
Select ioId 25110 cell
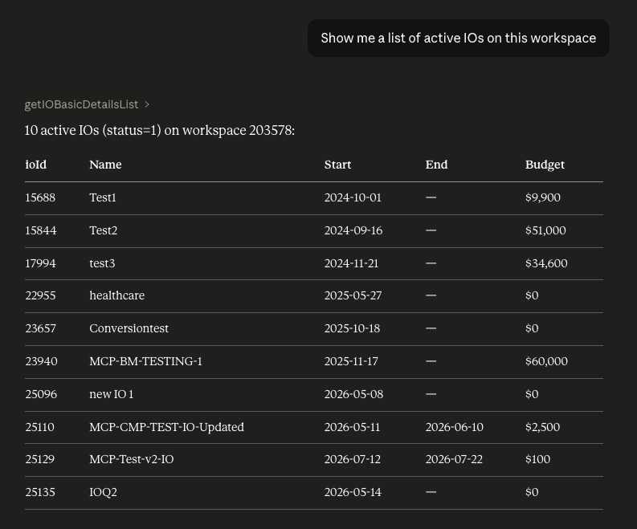(39, 427)
